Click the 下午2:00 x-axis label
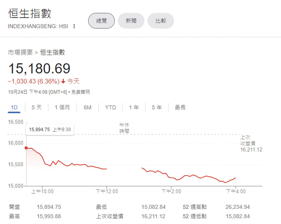The height and width of the screenshot is (224, 281). 171,191
